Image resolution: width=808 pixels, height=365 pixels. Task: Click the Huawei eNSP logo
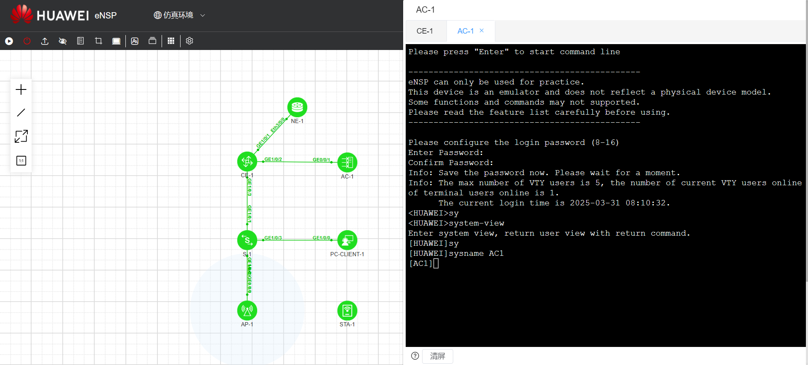(64, 15)
